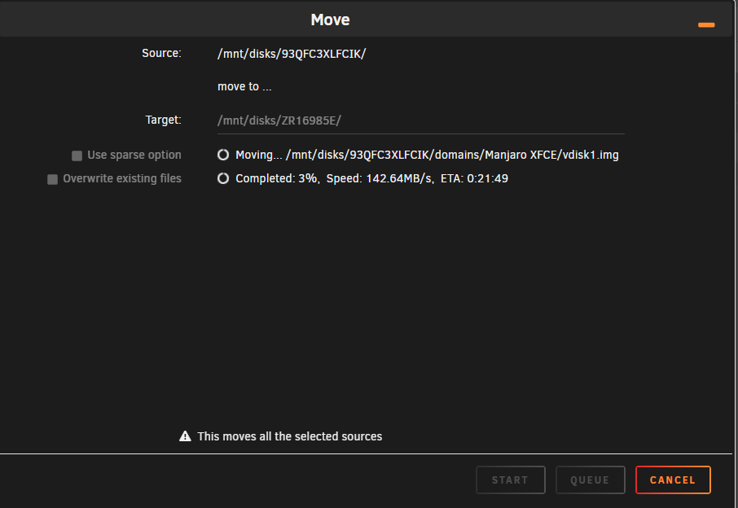Cancel the move operation

coord(673,480)
